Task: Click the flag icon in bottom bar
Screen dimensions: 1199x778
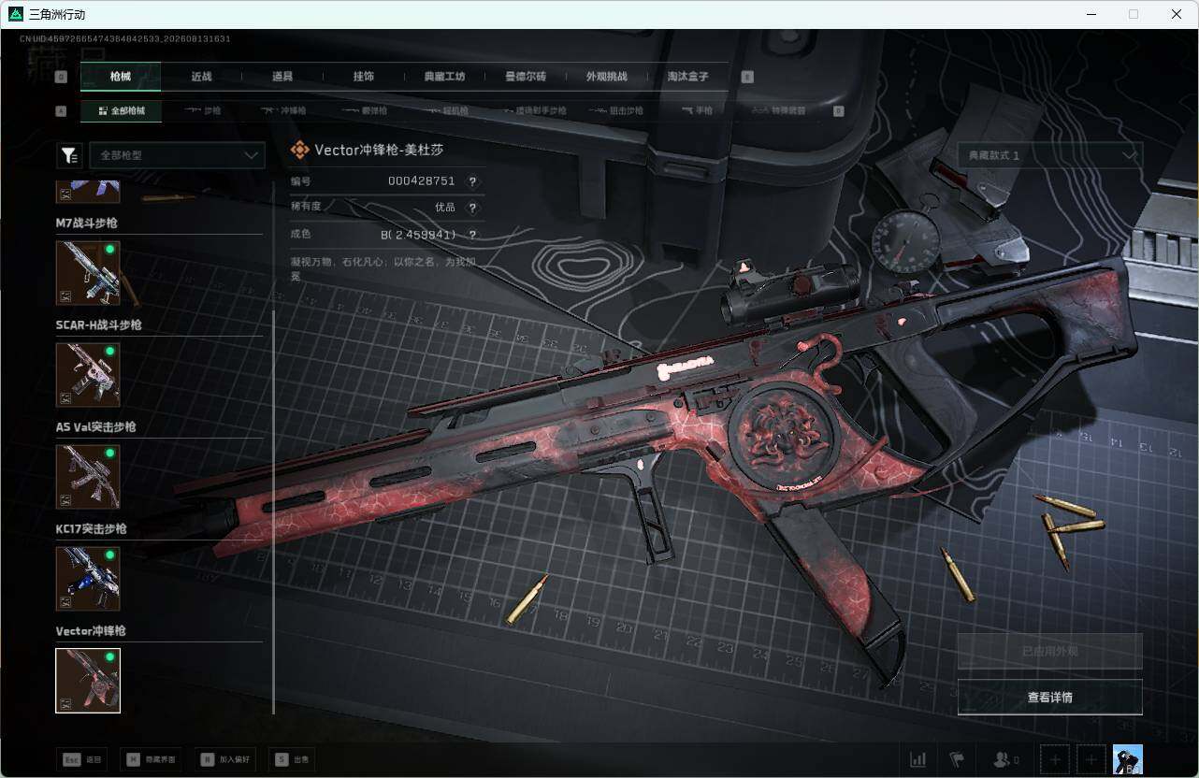Action: [x=956, y=759]
